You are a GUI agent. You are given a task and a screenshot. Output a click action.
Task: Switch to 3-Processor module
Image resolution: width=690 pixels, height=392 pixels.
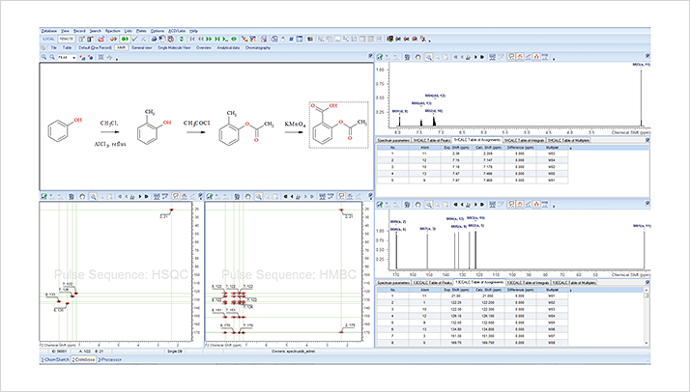coord(109,359)
